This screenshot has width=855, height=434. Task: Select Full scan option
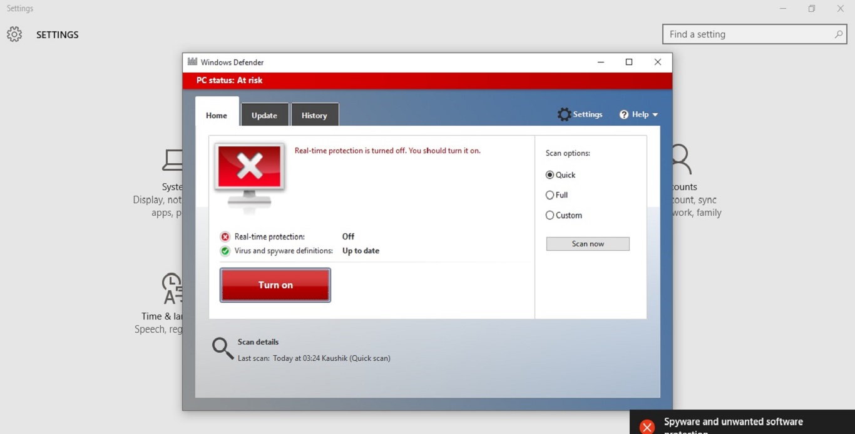point(550,195)
